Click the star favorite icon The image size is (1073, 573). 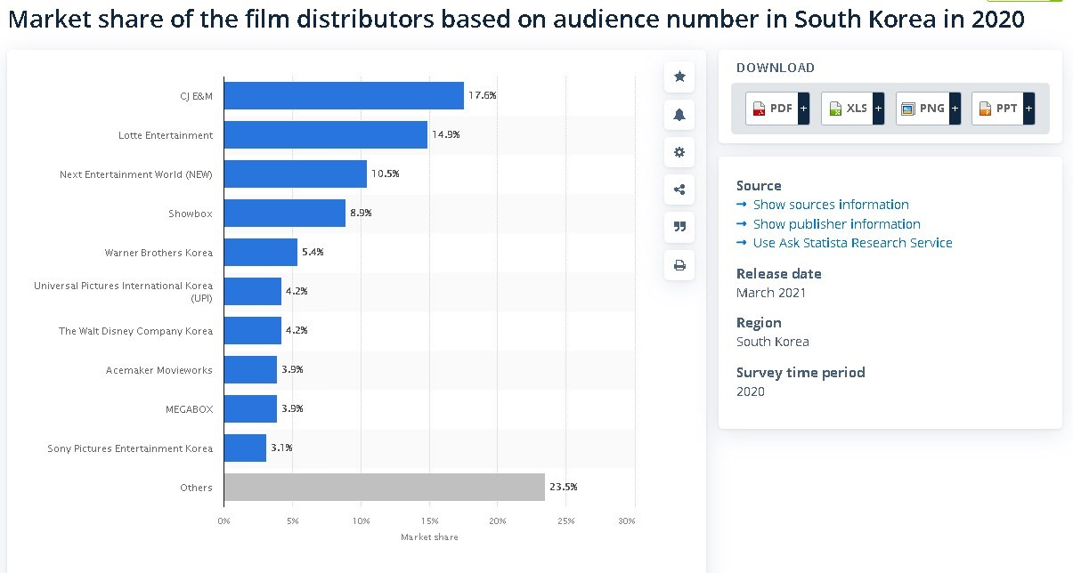(x=679, y=77)
